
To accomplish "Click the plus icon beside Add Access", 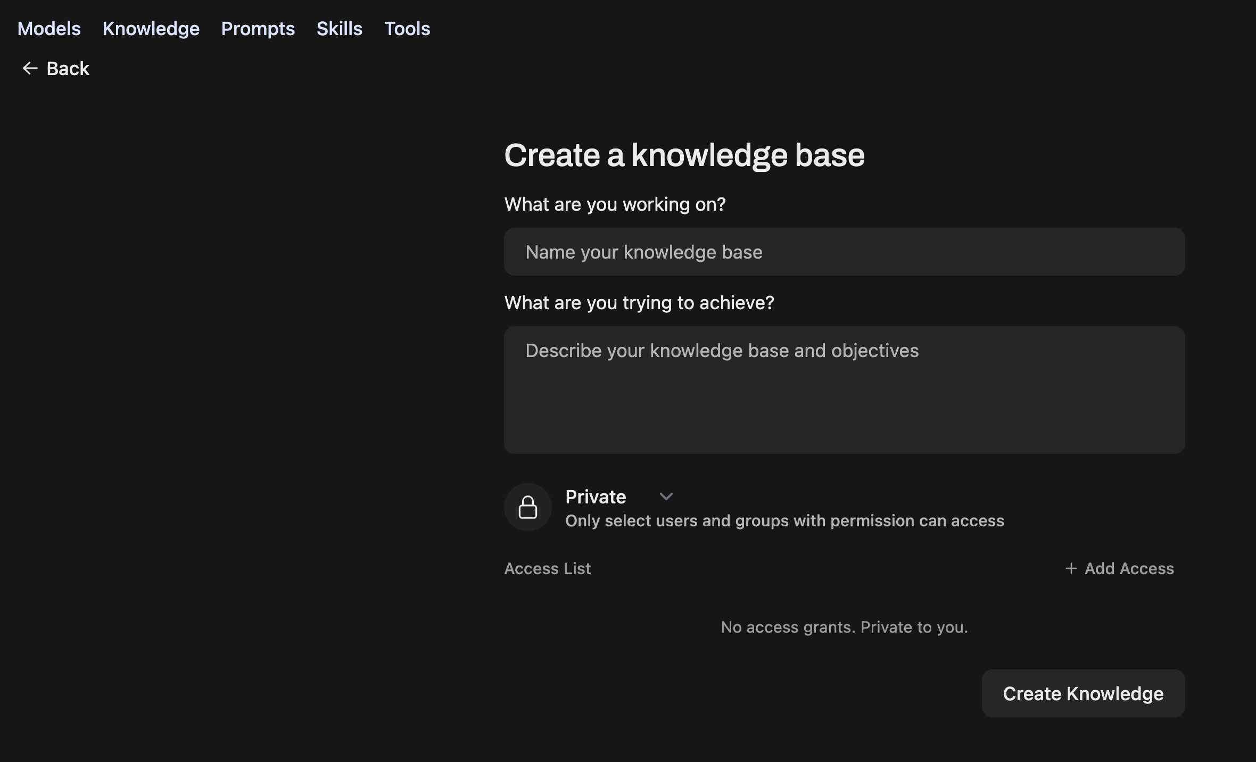I will click(1070, 568).
